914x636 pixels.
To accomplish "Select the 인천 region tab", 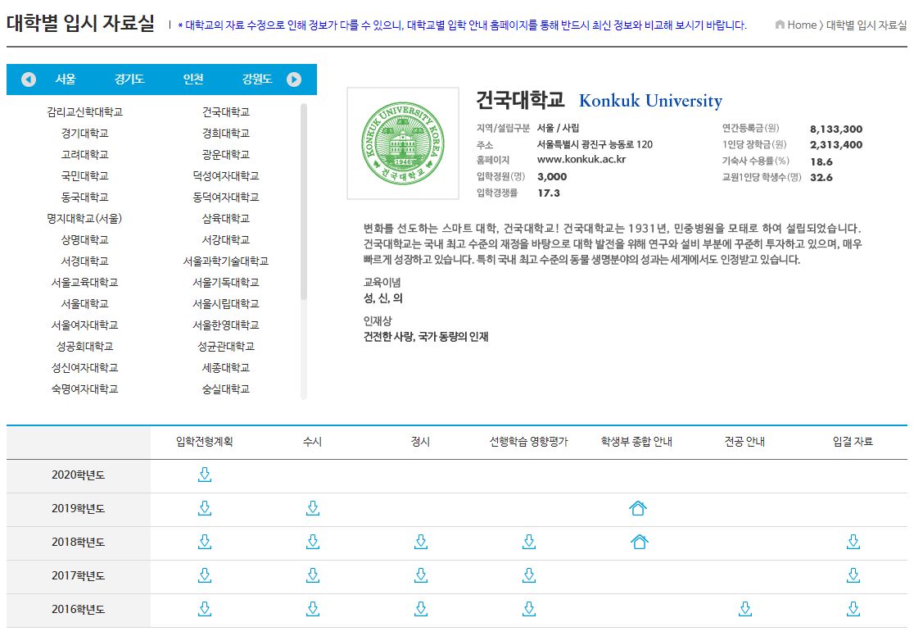I will coord(193,79).
